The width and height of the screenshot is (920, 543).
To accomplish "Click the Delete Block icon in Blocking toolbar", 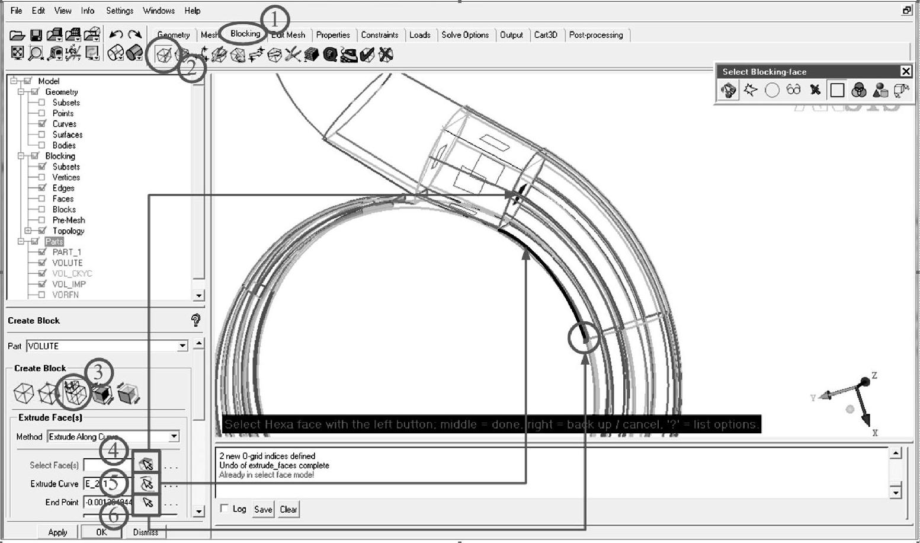I will pos(386,55).
